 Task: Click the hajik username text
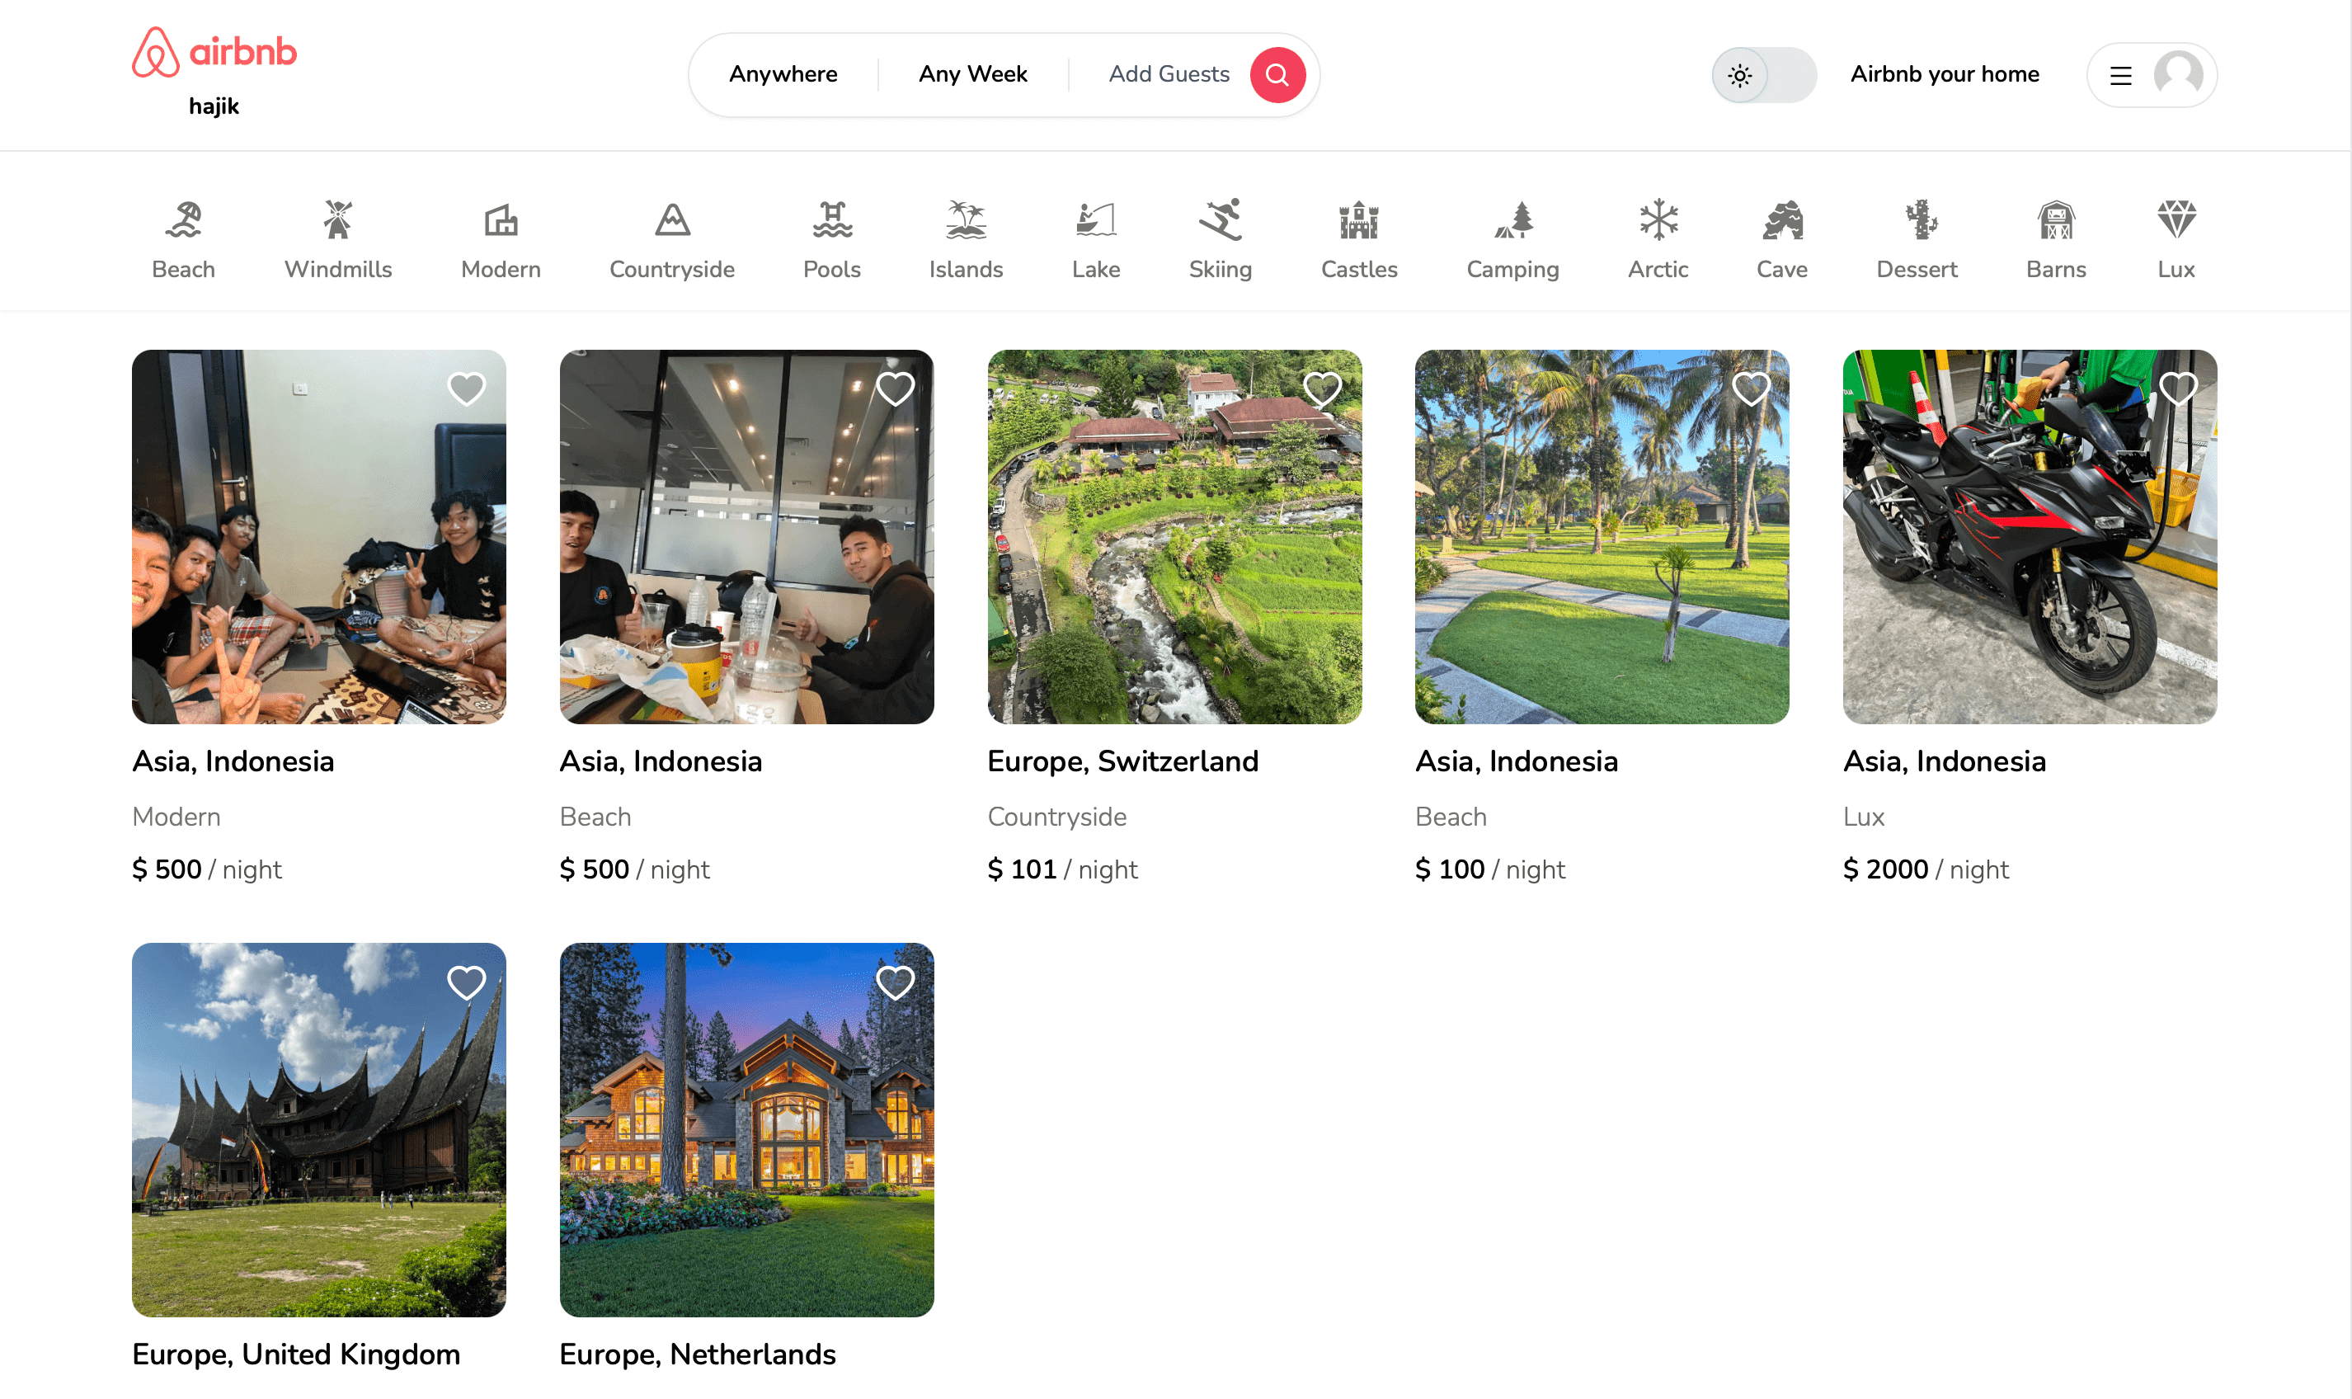(214, 106)
